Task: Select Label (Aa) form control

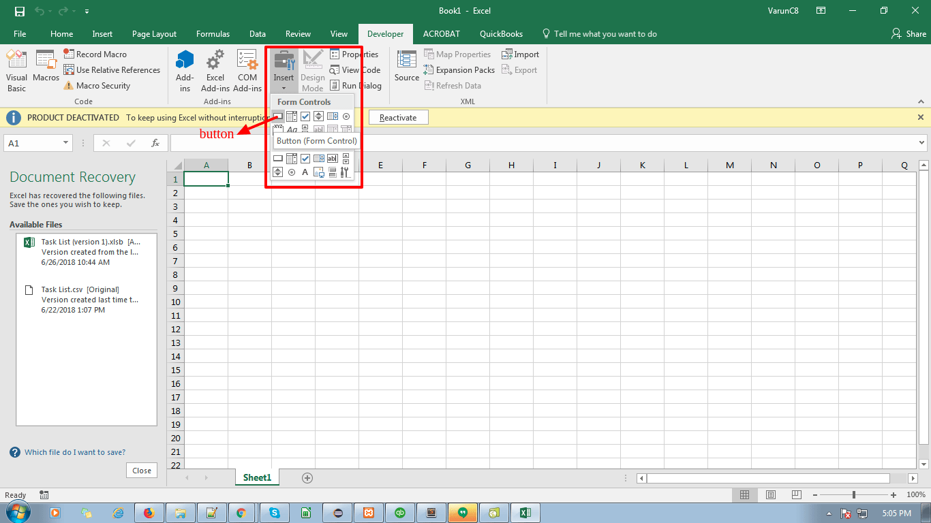Action: [x=292, y=129]
